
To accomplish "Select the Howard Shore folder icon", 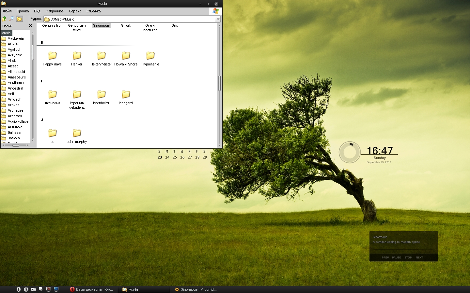I will [126, 56].
